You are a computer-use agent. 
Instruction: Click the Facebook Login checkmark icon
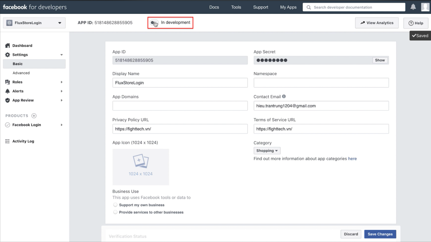pyautogui.click(x=8, y=125)
